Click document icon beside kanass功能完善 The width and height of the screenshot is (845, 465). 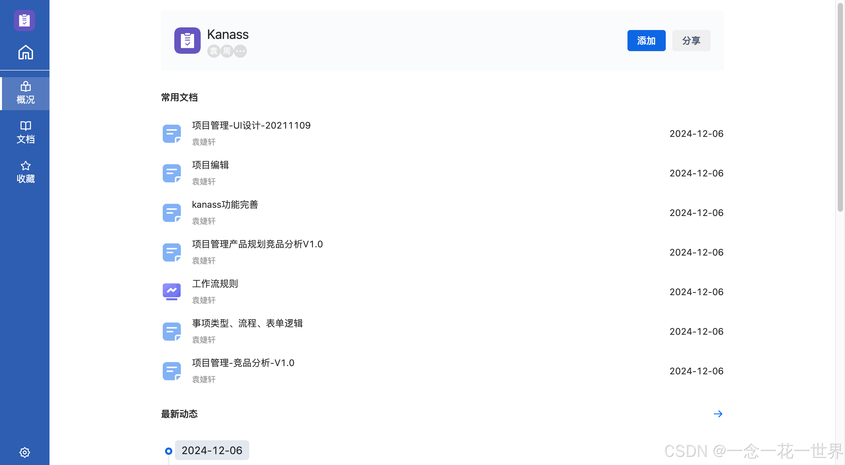(x=172, y=213)
